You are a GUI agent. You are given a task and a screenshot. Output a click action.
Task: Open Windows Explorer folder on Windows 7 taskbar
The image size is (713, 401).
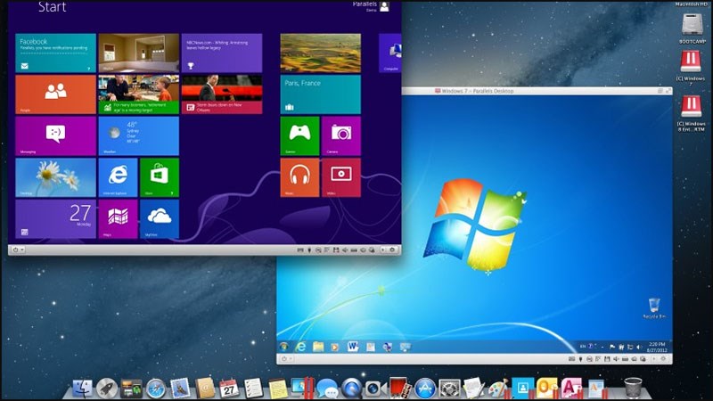point(318,347)
